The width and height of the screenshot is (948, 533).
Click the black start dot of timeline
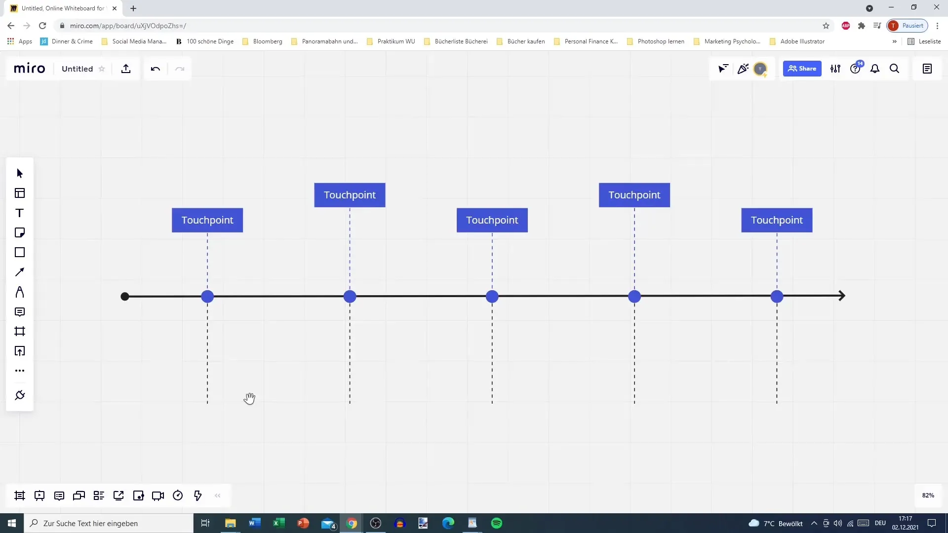click(x=125, y=297)
